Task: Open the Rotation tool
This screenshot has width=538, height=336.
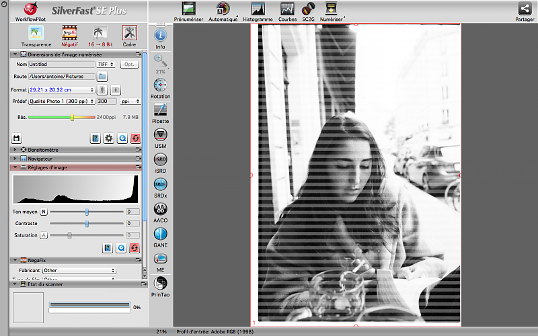Action: click(x=160, y=86)
